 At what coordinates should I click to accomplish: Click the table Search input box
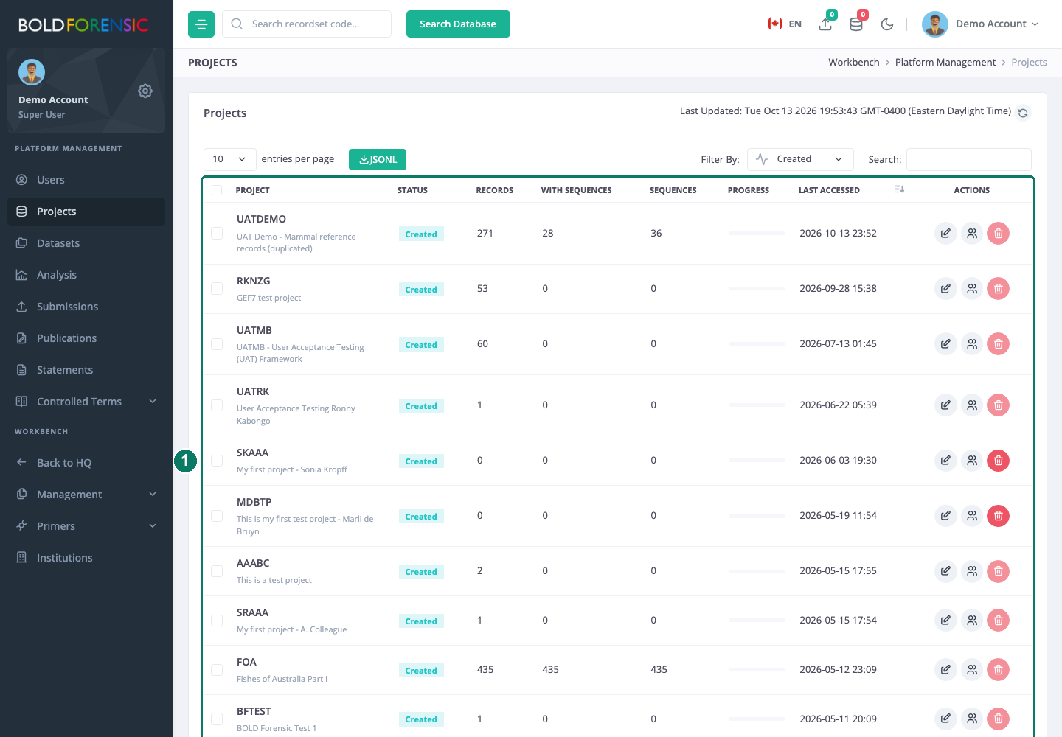point(968,159)
